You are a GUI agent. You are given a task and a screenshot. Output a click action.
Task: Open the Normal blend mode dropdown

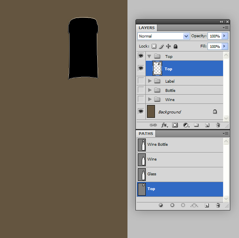[x=164, y=36]
